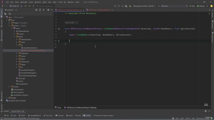The height and width of the screenshot is (120, 214).
Task: Open the main branch dropdown
Action: pyautogui.click(x=14, y=6)
